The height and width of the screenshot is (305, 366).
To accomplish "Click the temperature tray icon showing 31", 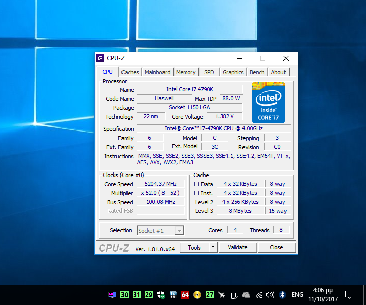I will 137,295.
